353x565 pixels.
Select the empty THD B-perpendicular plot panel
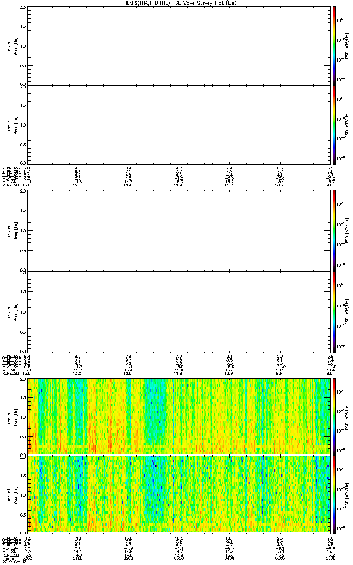[179, 230]
